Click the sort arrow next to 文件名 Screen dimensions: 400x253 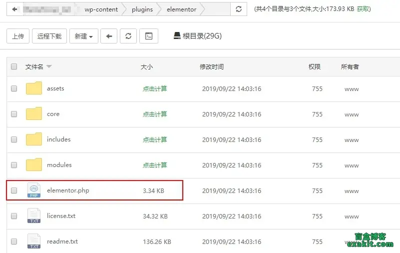tap(49, 67)
